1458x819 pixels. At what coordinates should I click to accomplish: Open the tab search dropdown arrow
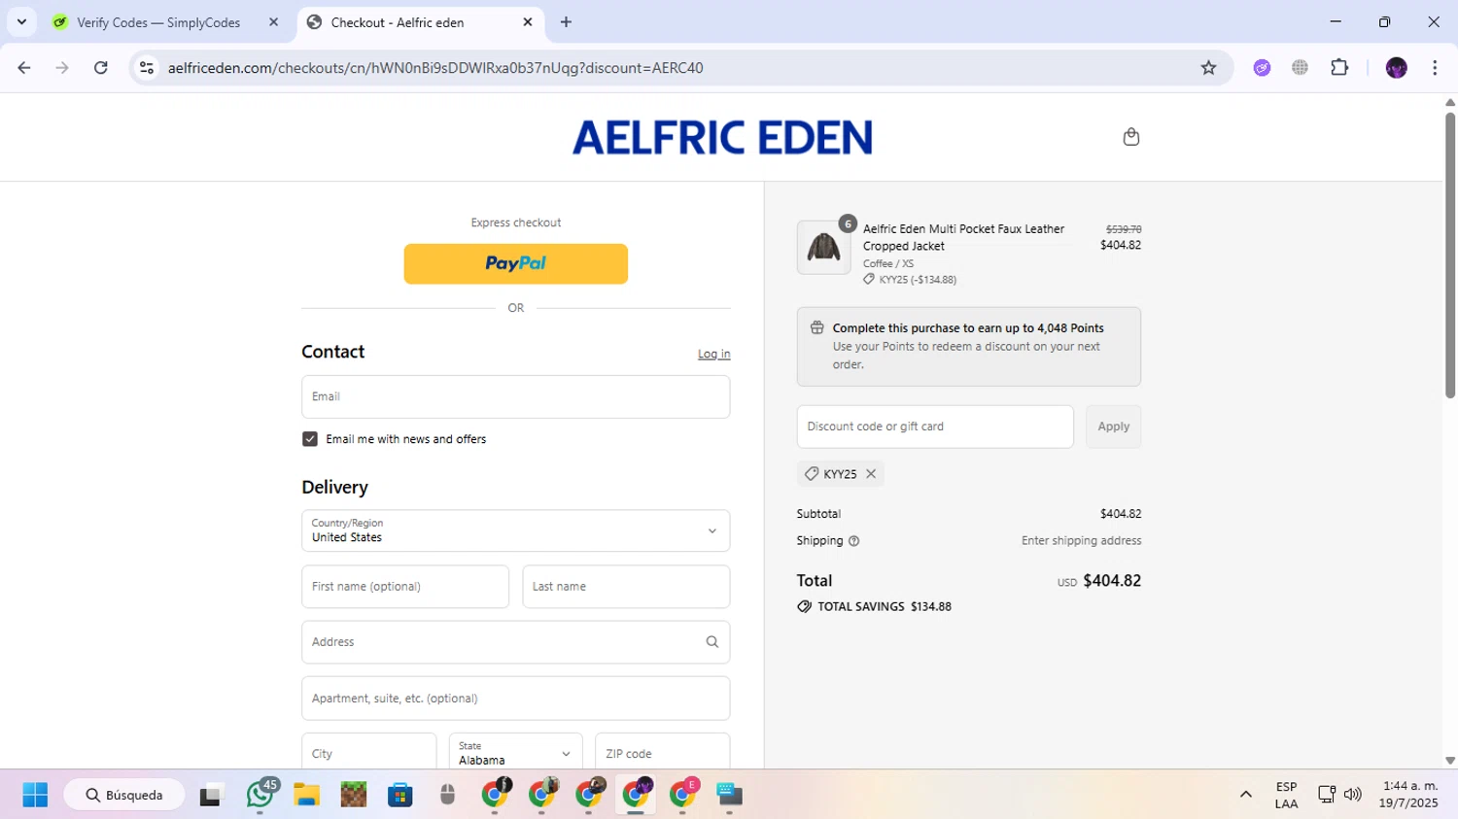[x=21, y=22]
